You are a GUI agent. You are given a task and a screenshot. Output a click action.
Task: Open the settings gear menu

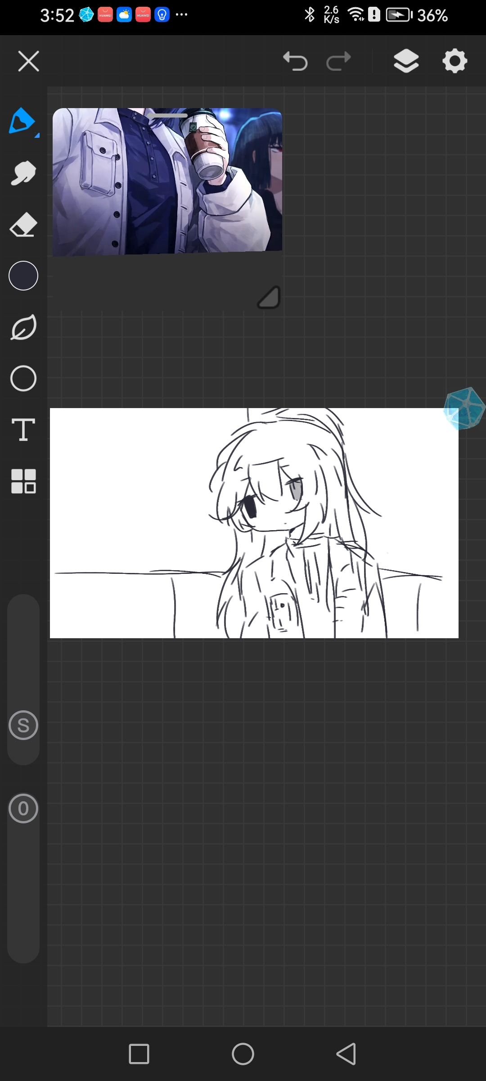point(455,61)
